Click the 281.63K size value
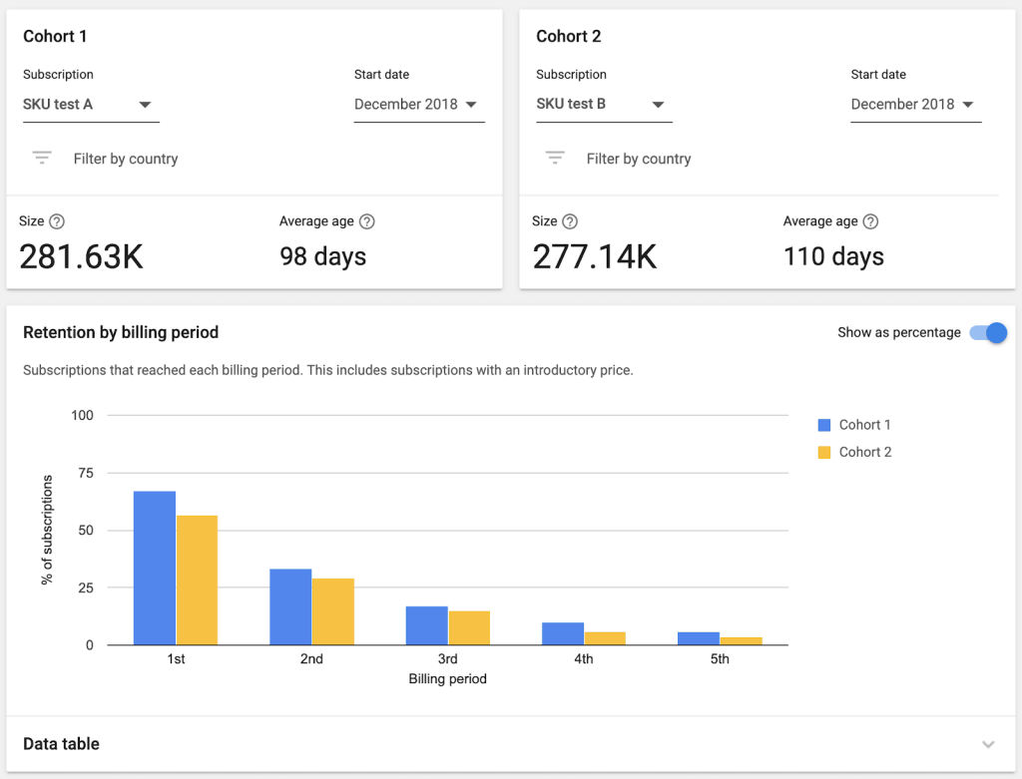This screenshot has width=1022, height=779. (x=81, y=256)
